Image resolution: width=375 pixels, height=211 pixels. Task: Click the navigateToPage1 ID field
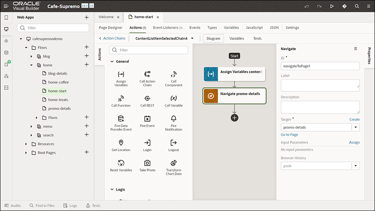[320, 66]
